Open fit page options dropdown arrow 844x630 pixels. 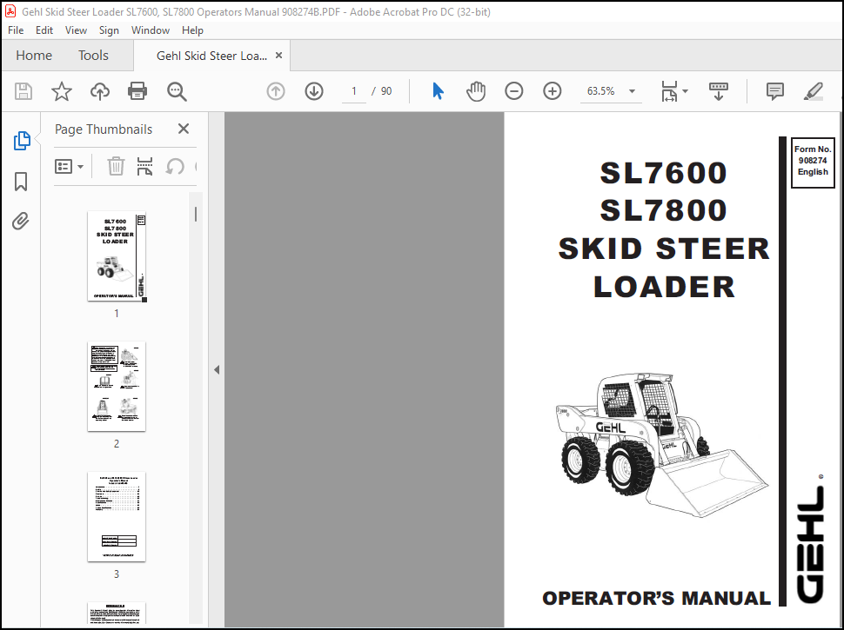click(x=686, y=91)
